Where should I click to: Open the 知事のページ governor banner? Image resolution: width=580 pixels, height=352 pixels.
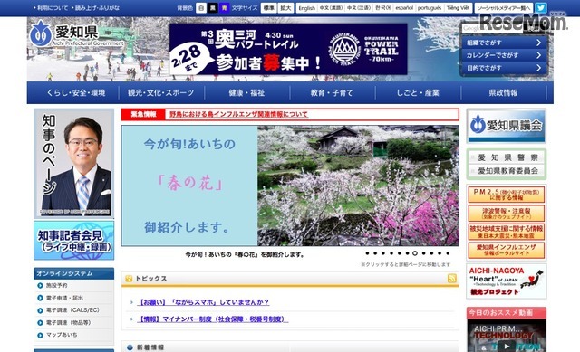click(x=74, y=163)
